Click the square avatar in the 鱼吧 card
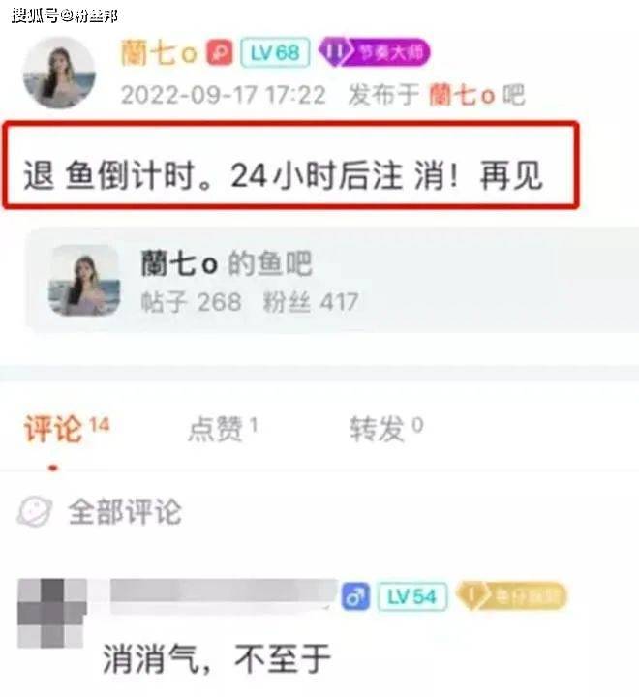The width and height of the screenshot is (639, 697). tap(84, 281)
